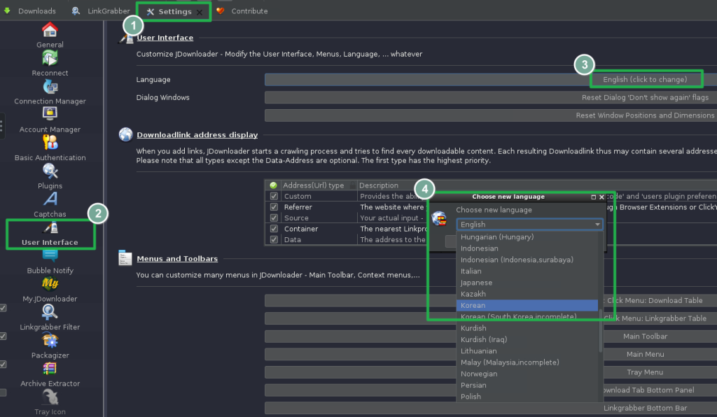Open the Archive Extractor settings
Screen dimensions: 717x417
point(50,369)
